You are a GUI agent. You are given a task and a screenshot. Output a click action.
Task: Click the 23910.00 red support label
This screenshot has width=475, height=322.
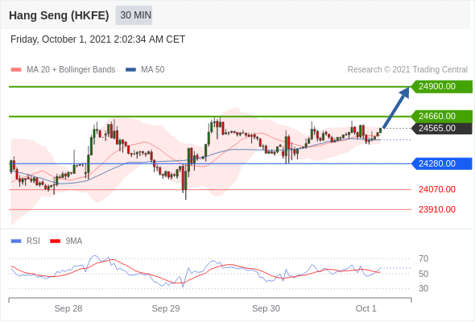pos(437,209)
